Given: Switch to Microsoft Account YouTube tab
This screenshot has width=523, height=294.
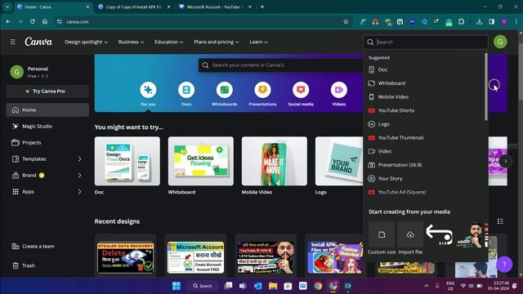Looking at the screenshot, I should (x=215, y=7).
